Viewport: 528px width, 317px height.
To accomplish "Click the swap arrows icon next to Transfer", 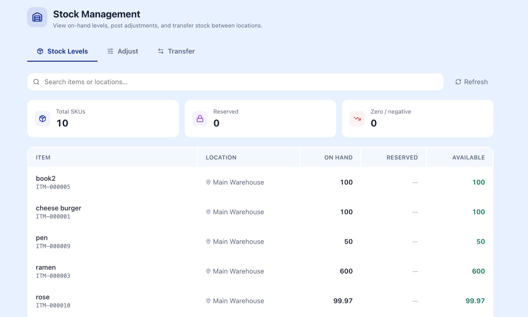I will click(x=161, y=51).
